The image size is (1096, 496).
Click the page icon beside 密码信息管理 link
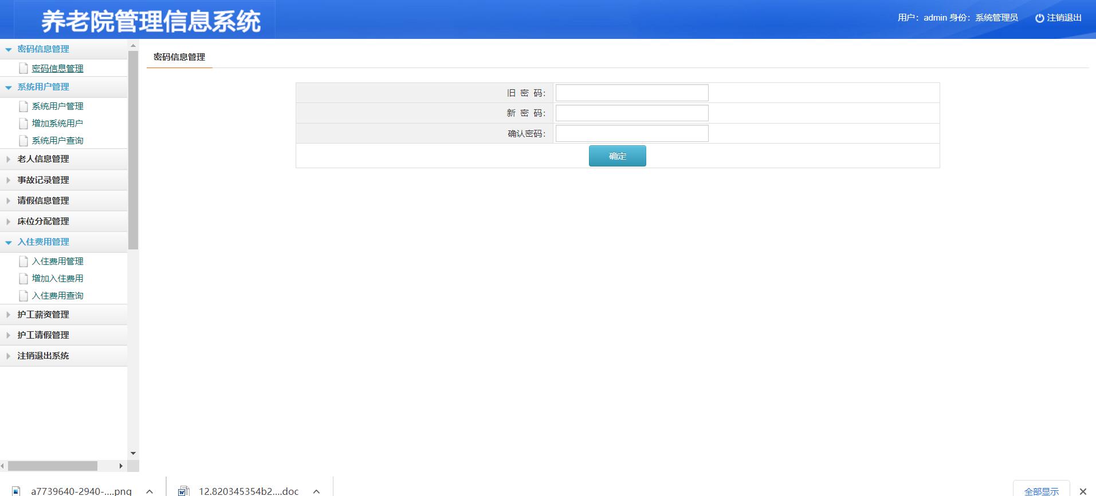23,68
